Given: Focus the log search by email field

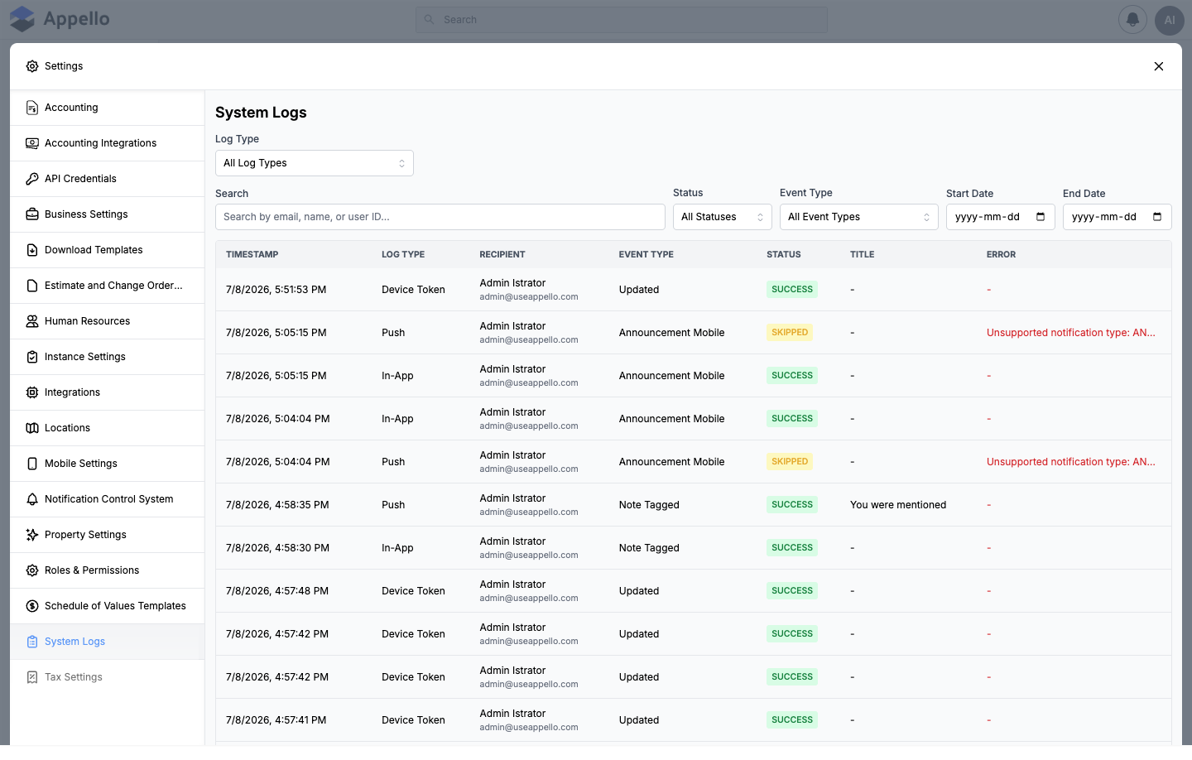Looking at the screenshot, I should click(440, 217).
